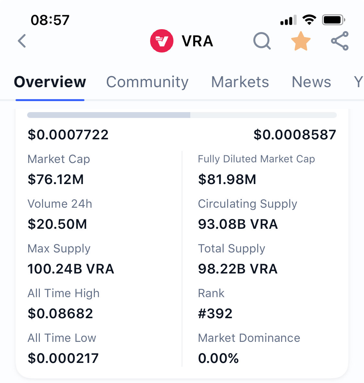Image resolution: width=364 pixels, height=383 pixels.
Task: Tap the Volume 24h label
Action: [x=60, y=204]
